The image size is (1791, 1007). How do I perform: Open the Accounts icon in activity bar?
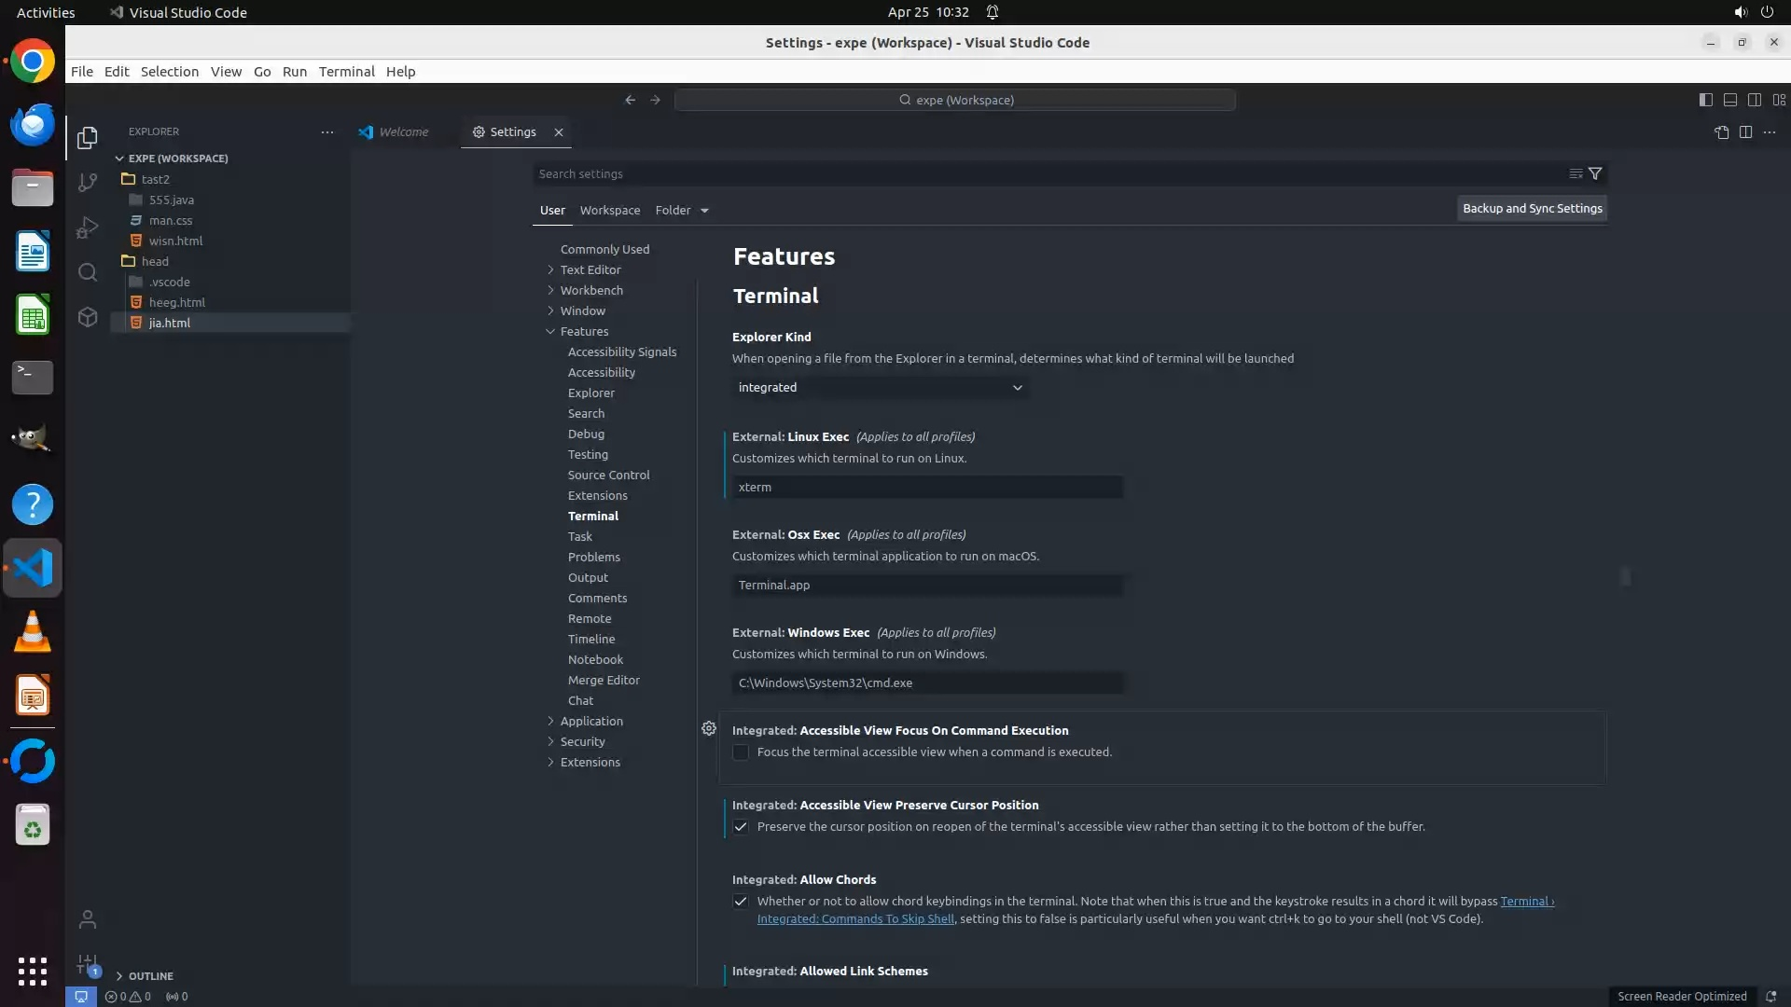pos(88,919)
